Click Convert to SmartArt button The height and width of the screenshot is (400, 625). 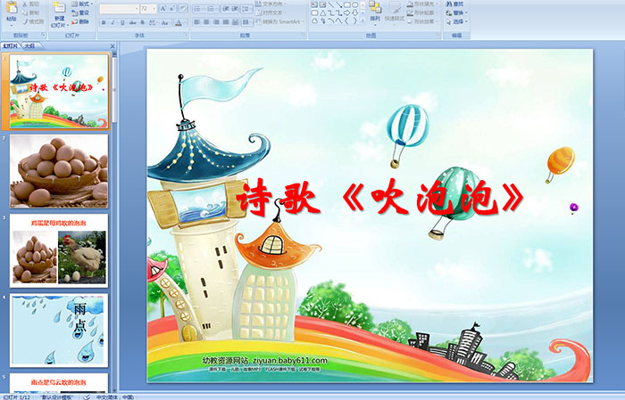click(x=271, y=21)
